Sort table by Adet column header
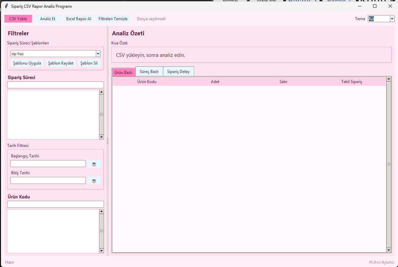The height and width of the screenshot is (267, 398). coord(215,82)
